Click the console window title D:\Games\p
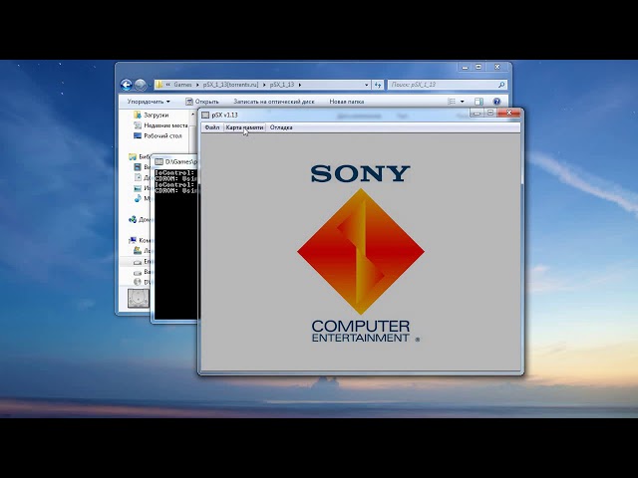Viewport: 638px width, 478px height. pos(181,161)
